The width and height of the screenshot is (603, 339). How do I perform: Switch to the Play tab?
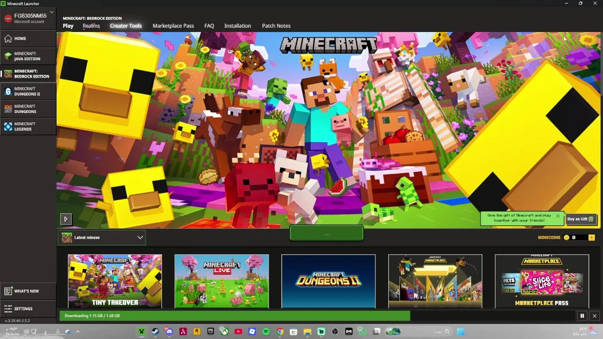(68, 26)
